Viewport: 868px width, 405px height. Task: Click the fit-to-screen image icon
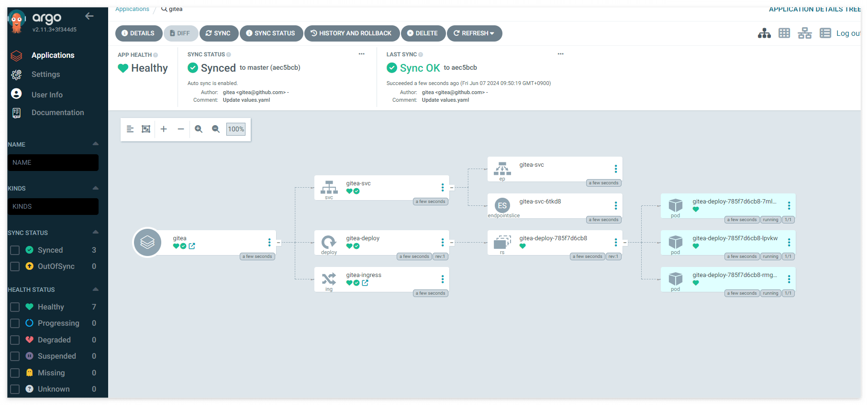coord(146,129)
